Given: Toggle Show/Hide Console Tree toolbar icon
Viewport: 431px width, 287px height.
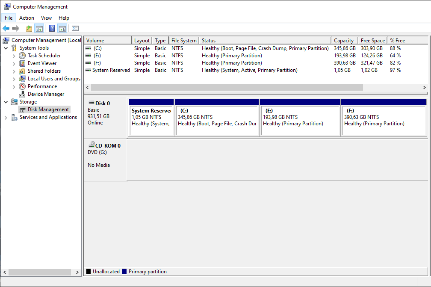Looking at the screenshot, I should coord(39,28).
